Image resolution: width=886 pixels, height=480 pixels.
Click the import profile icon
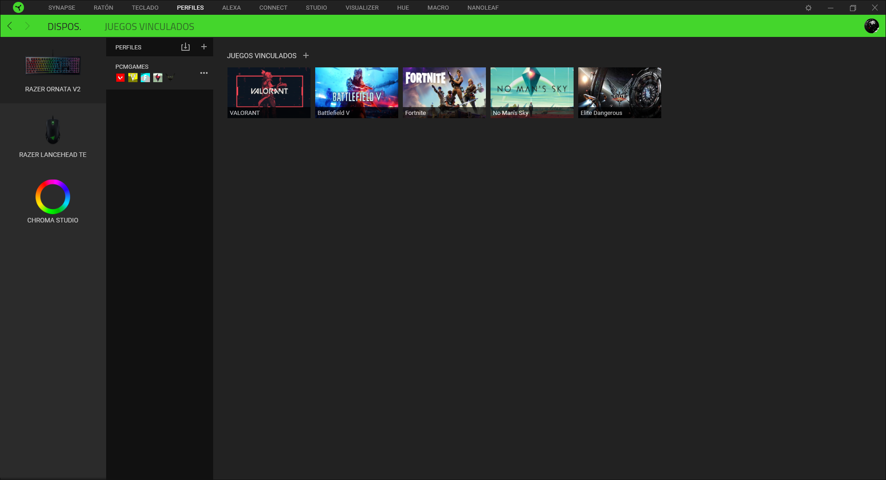(186, 47)
